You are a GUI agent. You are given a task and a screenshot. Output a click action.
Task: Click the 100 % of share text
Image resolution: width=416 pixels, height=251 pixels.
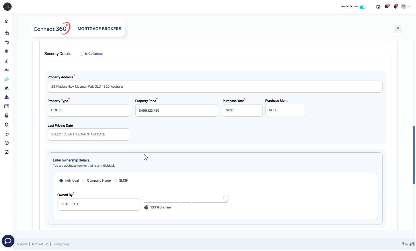[160, 207]
